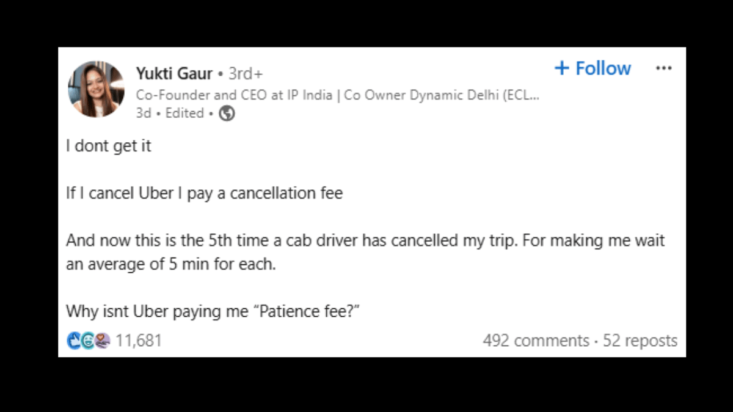Click the cancellation fee sentence
Screen dimensions: 733x412
point(205,194)
